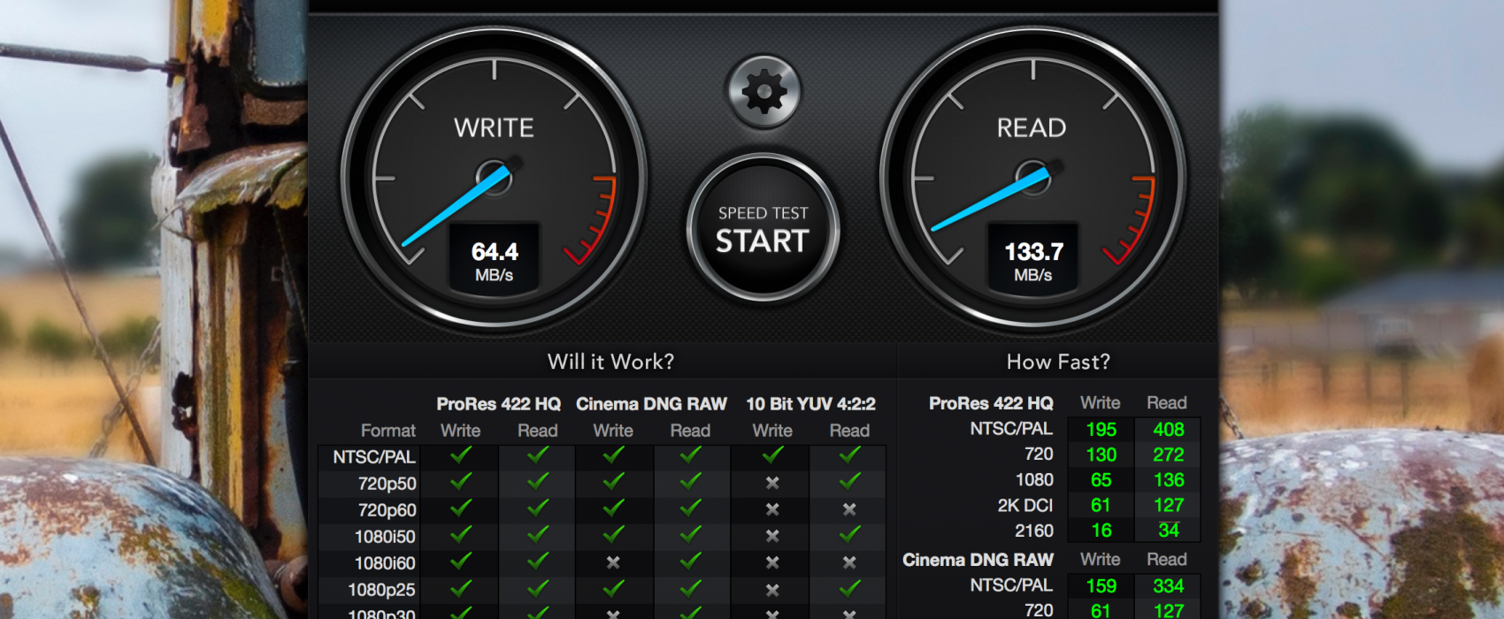The width and height of the screenshot is (1504, 619).
Task: Select ProRes 2K DCI write value 61
Action: pyautogui.click(x=1101, y=505)
